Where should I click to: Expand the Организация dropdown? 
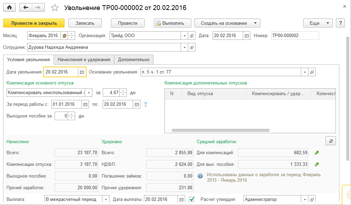pyautogui.click(x=184, y=36)
